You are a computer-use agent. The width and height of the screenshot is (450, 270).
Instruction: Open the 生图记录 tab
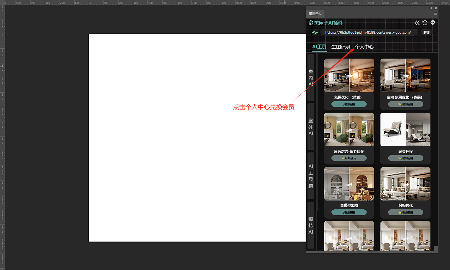341,47
